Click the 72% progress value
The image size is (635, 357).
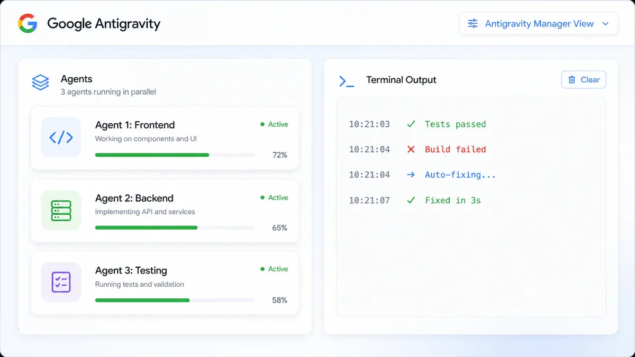[280, 155]
